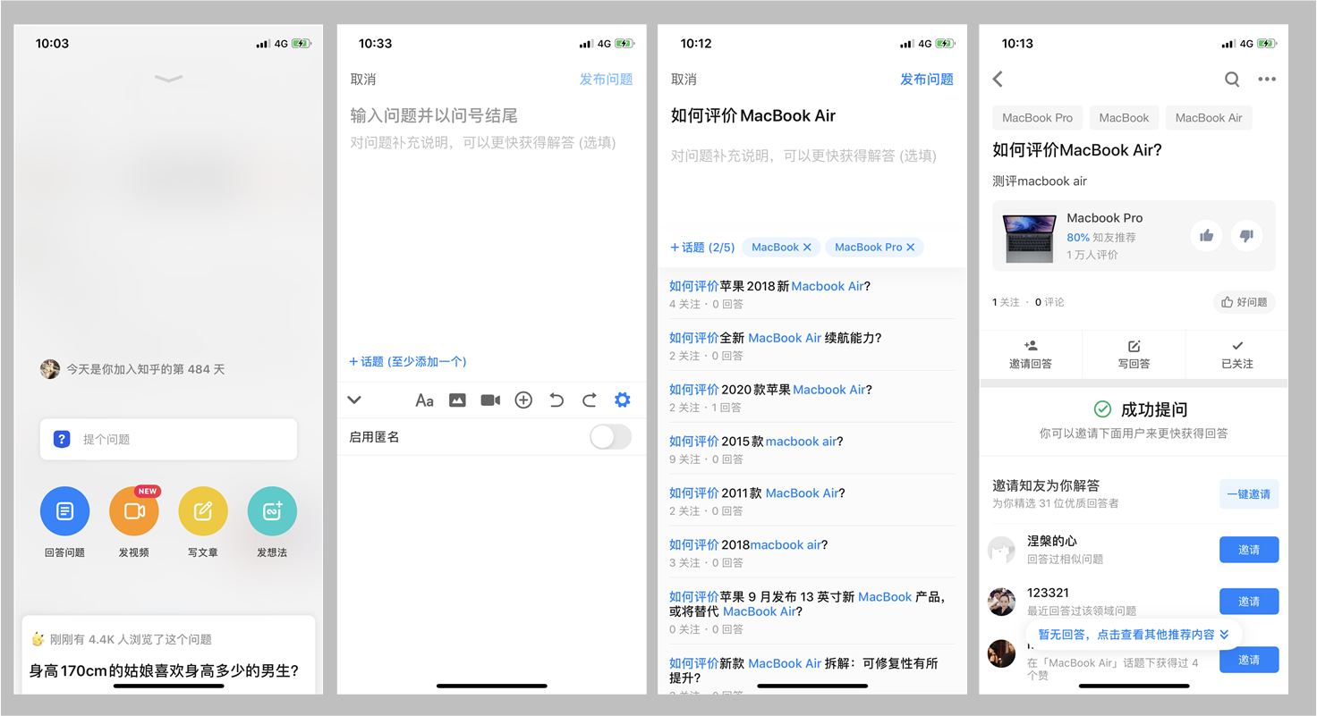Select the MacBook Air topic tag
The image size is (1317, 716).
pos(1209,118)
